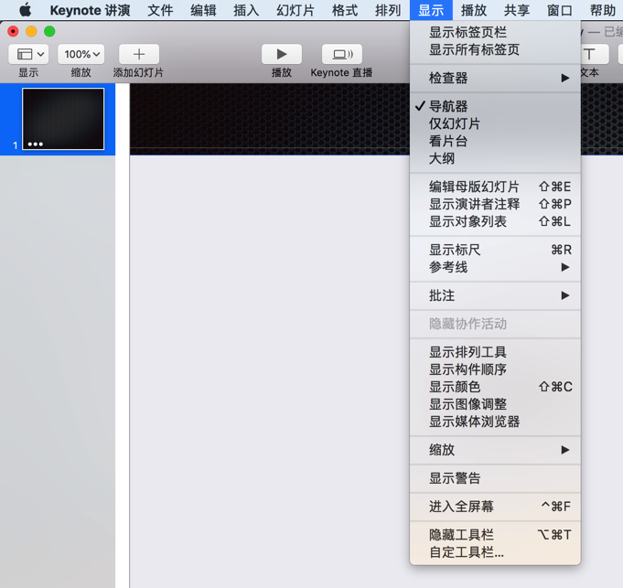Viewport: 623px width, 588px height.
Task: Open the 帮助 menu
Action: [x=603, y=10]
